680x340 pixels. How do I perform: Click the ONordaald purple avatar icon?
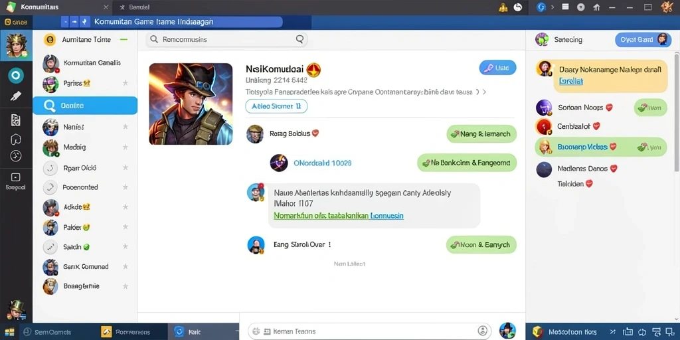point(279,163)
